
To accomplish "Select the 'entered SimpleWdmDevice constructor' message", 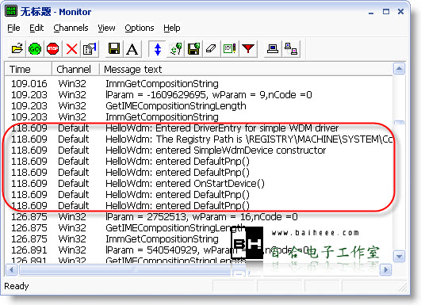I will click(199, 150).
